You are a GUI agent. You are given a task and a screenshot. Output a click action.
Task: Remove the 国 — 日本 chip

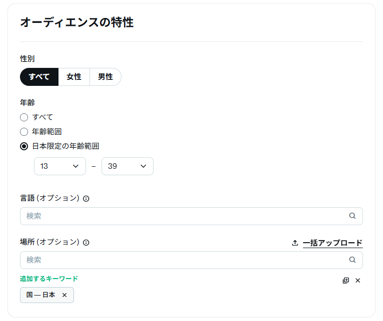click(64, 295)
